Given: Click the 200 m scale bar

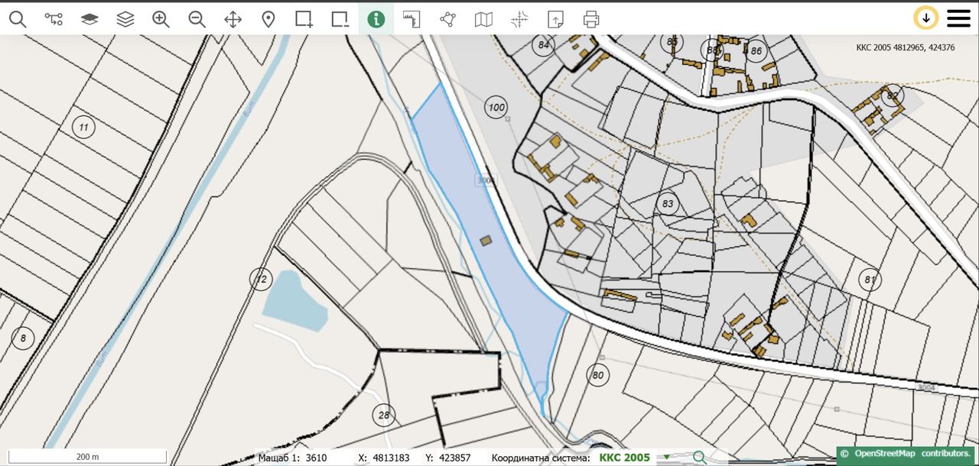Looking at the screenshot, I should (87, 456).
